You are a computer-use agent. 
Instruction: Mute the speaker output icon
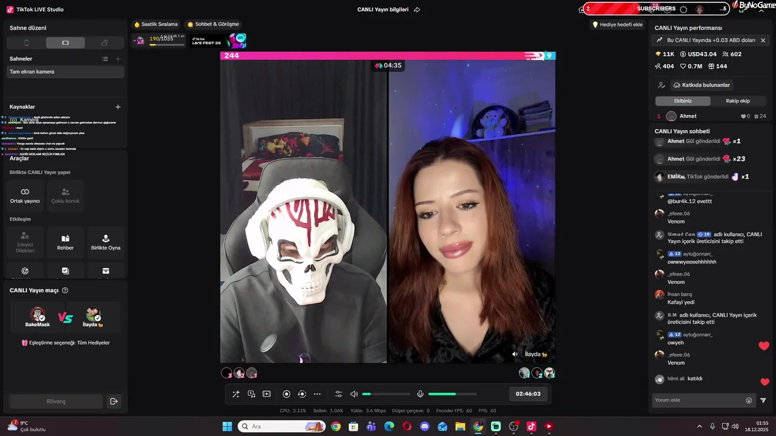pyautogui.click(x=354, y=394)
